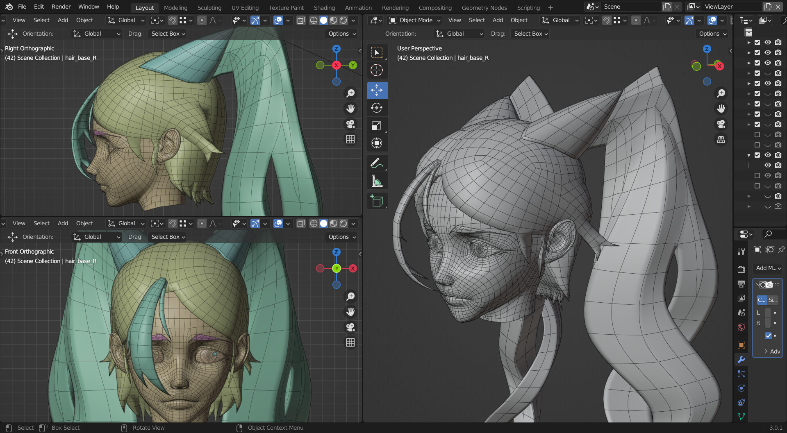Open the Physics properties tab
Viewport: 787px width, 433px height.
tap(741, 388)
